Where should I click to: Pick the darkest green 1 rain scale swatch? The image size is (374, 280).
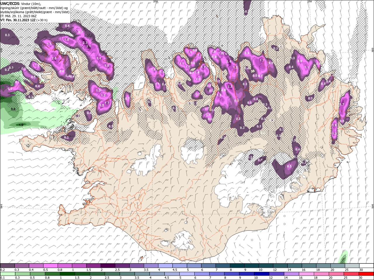pos(67,274)
